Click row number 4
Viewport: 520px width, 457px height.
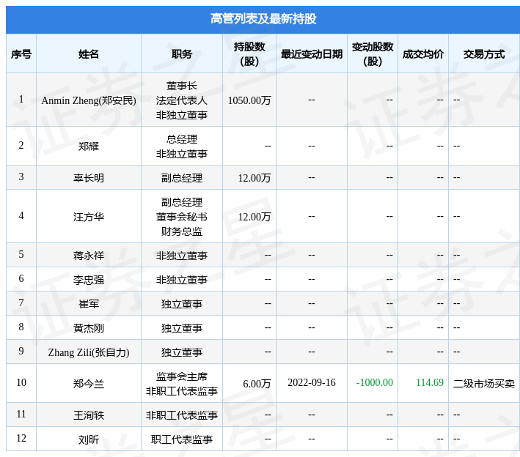pos(21,215)
